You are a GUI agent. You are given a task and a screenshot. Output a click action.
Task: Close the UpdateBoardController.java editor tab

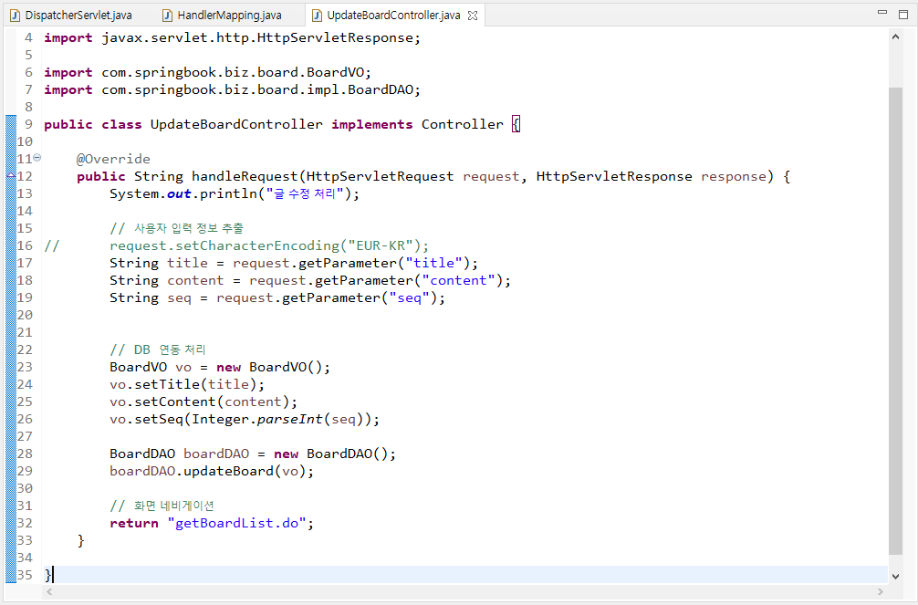[x=473, y=16]
